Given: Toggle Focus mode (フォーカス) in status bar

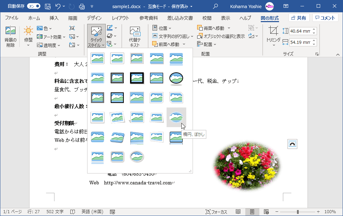Looking at the screenshot, I should [216, 212].
